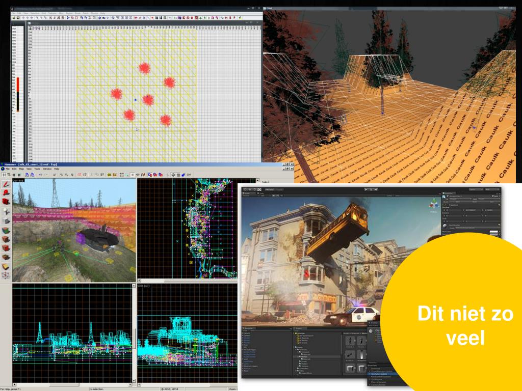Click left scroll arrow under Hammer's top view
Image resolution: width=522 pixels, height=391 pixels.
click(x=139, y=281)
